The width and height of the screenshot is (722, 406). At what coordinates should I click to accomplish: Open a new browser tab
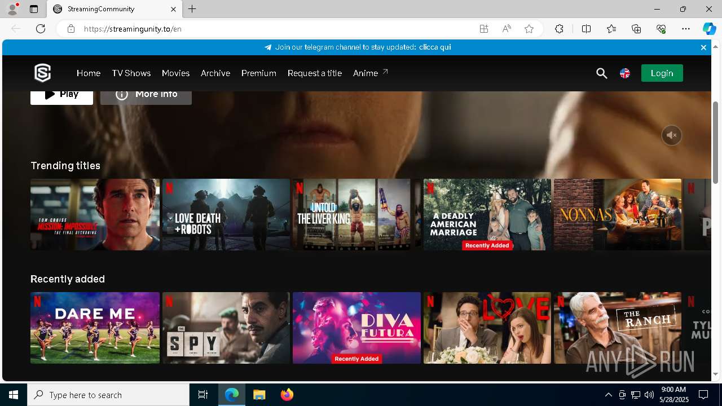pos(192,9)
